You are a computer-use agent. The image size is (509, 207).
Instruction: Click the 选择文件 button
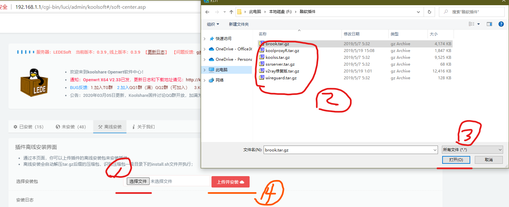[138, 181]
